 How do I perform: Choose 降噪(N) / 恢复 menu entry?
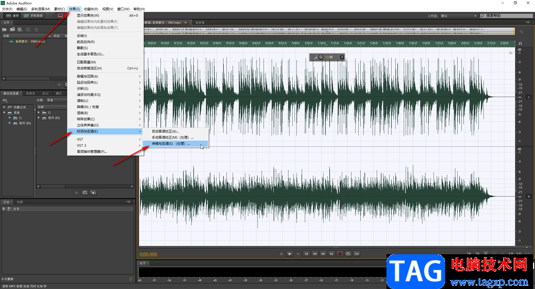point(105,107)
